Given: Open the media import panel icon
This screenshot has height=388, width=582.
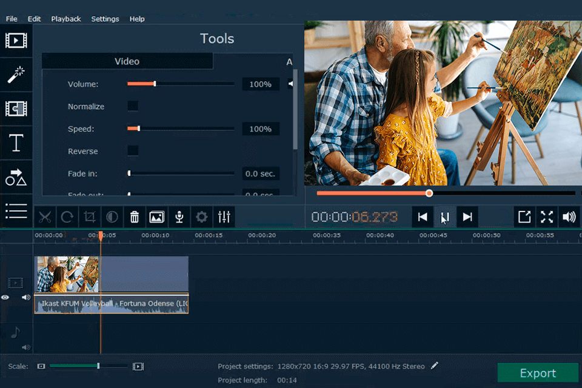Looking at the screenshot, I should [16, 41].
